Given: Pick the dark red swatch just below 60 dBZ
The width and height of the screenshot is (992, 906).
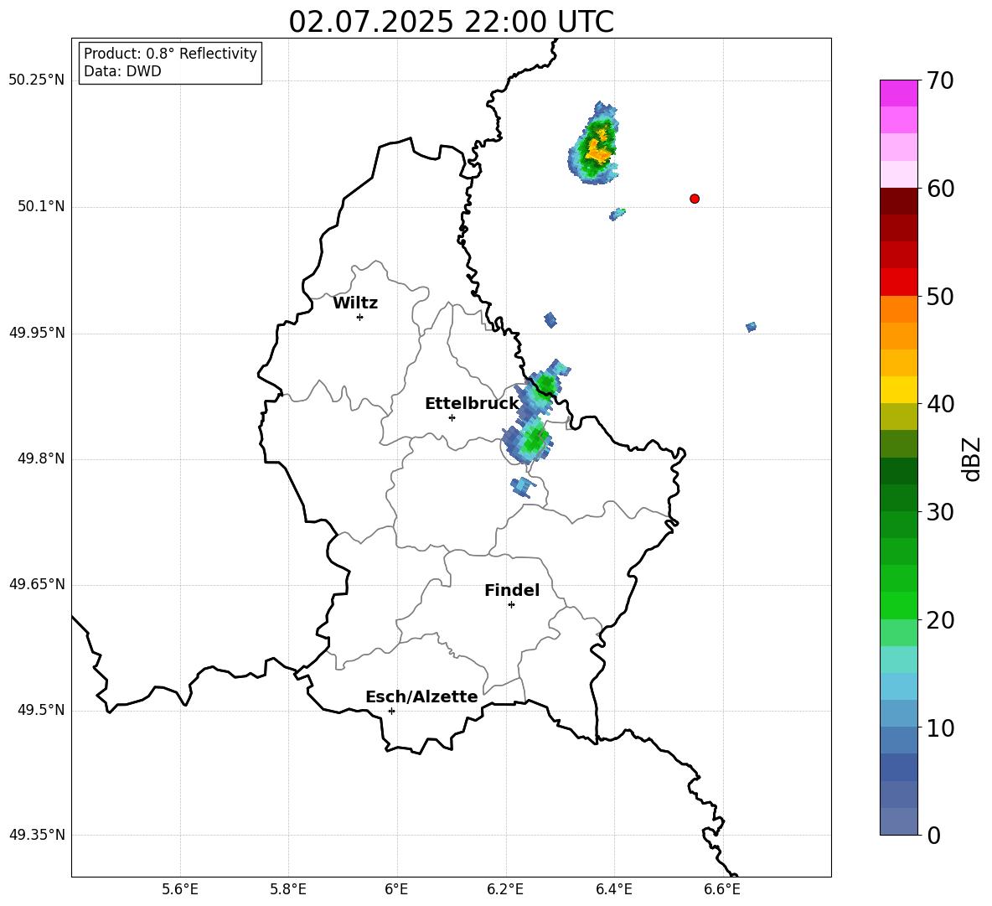Looking at the screenshot, I should tap(898, 201).
